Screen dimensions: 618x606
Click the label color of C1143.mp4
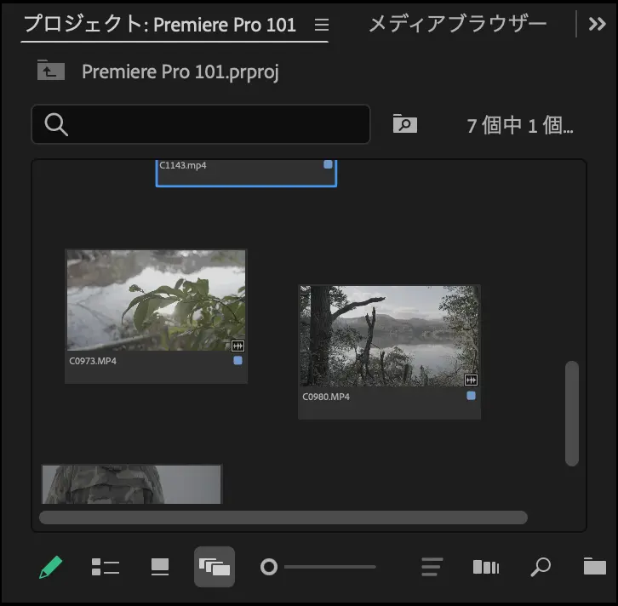click(x=328, y=164)
